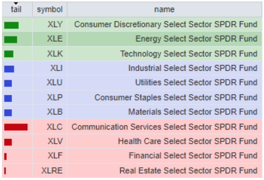Click the red tail bar for XLC
264x180 pixels.
coord(16,127)
